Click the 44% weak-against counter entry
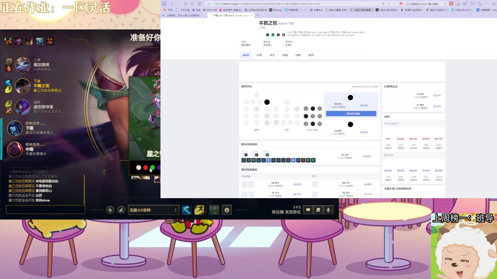Image resolution: width=497 pixels, height=279 pixels. click(388, 139)
